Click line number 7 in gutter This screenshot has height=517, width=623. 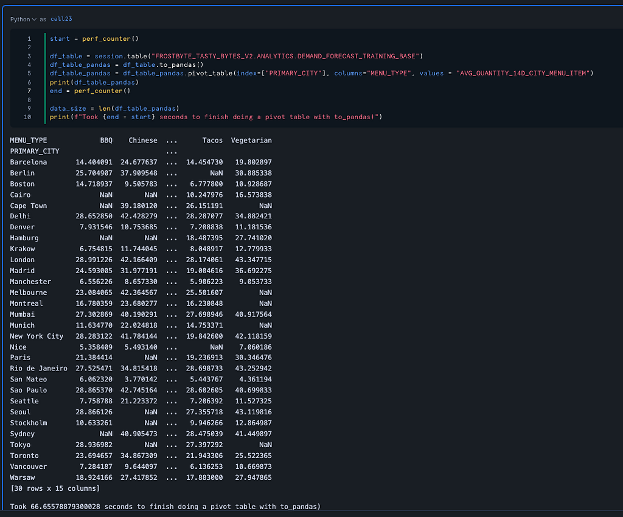click(29, 91)
